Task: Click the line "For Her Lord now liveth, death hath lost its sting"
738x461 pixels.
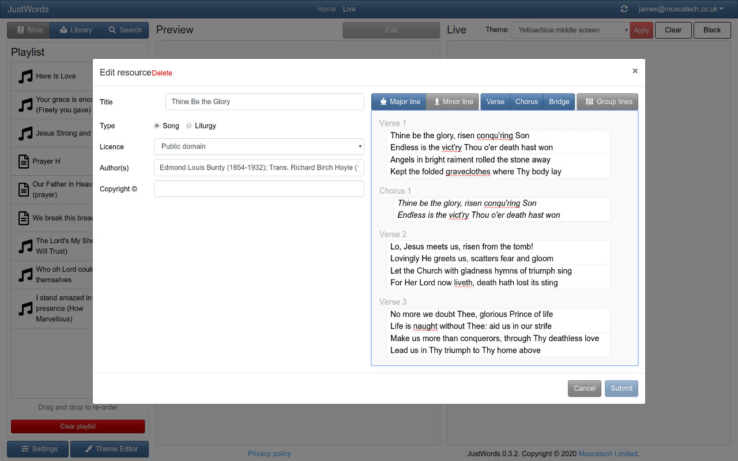Action: [474, 283]
